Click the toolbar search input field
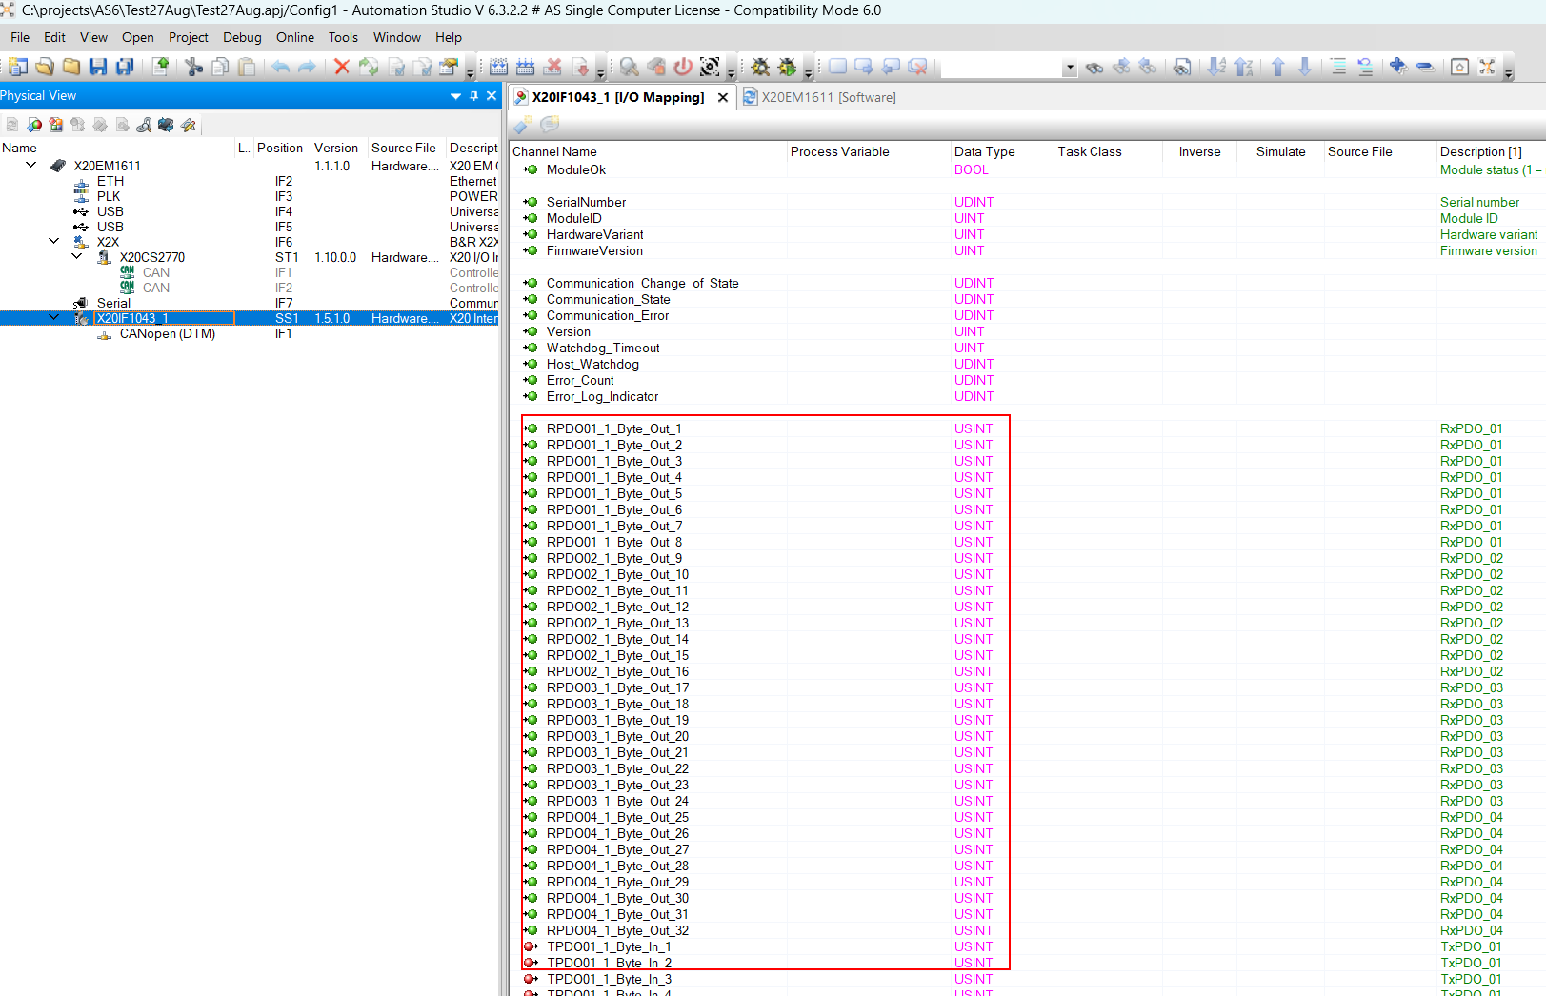1546x996 pixels. coord(1001,68)
